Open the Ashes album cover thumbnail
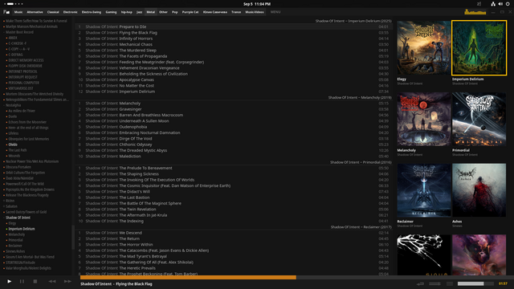 (479, 190)
